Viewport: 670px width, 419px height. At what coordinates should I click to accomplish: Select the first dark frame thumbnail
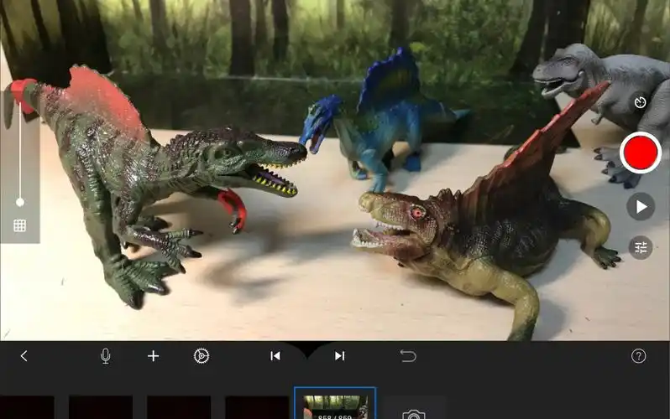coord(25,407)
